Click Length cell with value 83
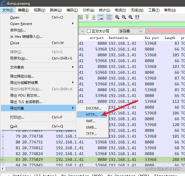 click(177, 43)
